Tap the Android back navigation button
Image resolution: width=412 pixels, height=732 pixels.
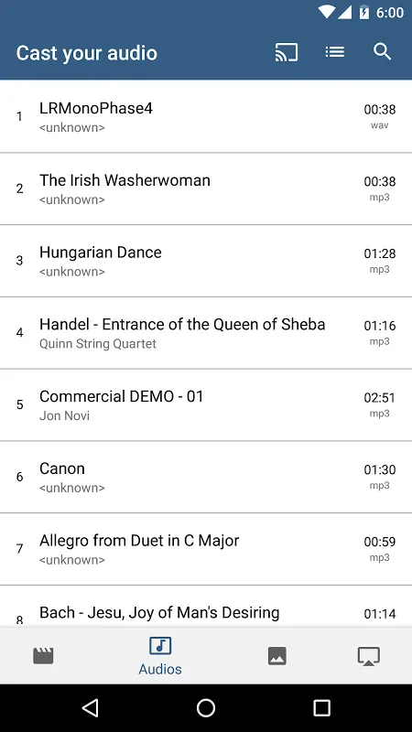coord(90,707)
